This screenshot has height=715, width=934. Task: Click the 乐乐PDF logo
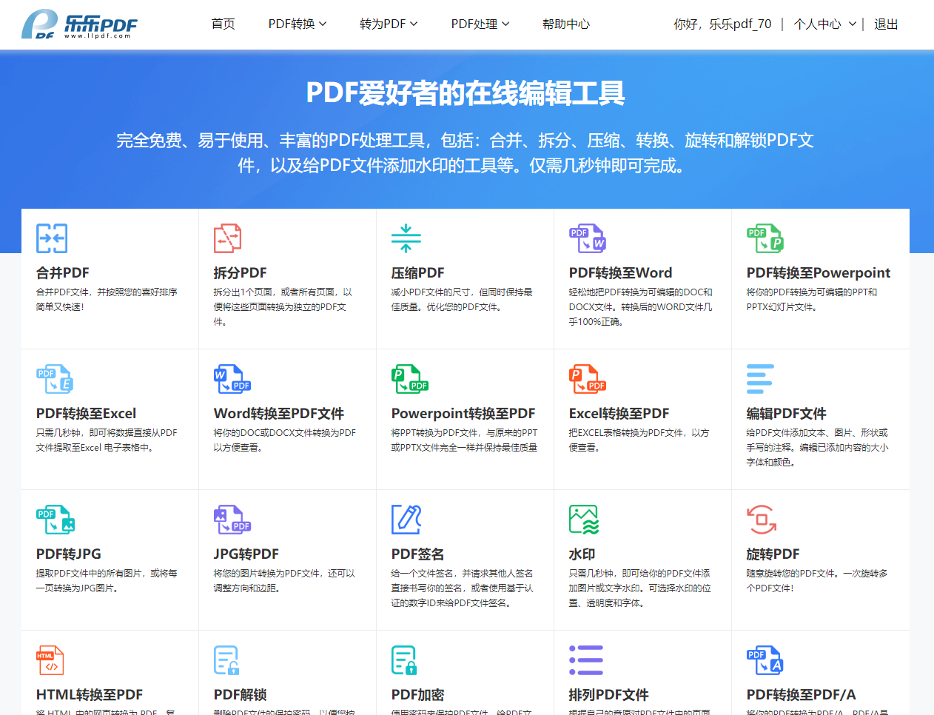coord(79,24)
